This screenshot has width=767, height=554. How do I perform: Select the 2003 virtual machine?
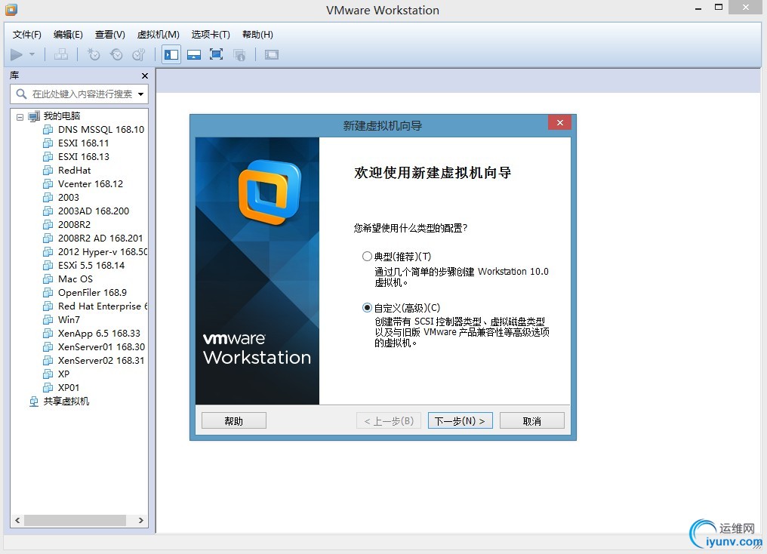pyautogui.click(x=69, y=198)
